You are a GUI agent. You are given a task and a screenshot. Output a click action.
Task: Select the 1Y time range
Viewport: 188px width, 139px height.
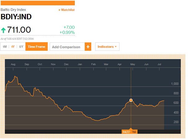(13, 47)
